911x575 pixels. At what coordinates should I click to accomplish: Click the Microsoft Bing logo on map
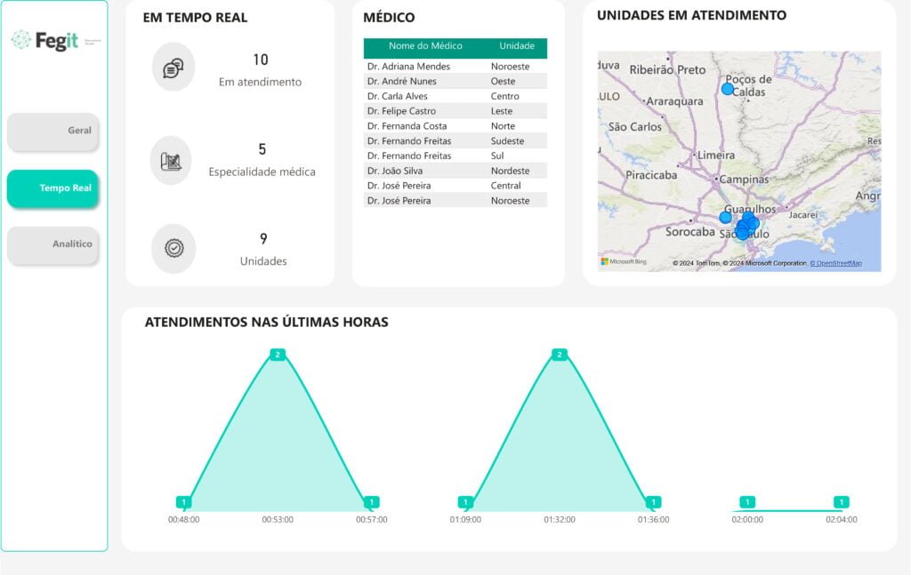(624, 262)
